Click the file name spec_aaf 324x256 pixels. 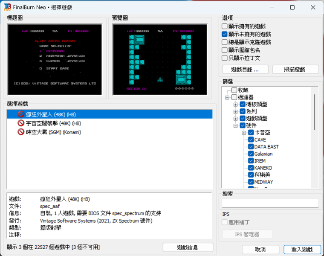(x=50, y=206)
